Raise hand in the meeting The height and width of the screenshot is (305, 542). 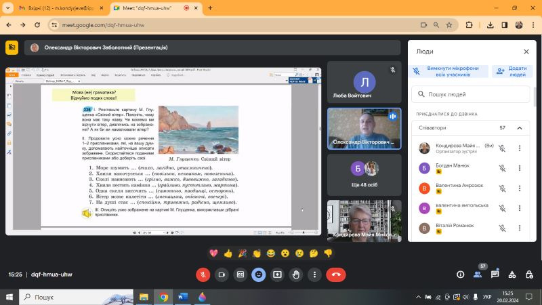click(x=296, y=274)
